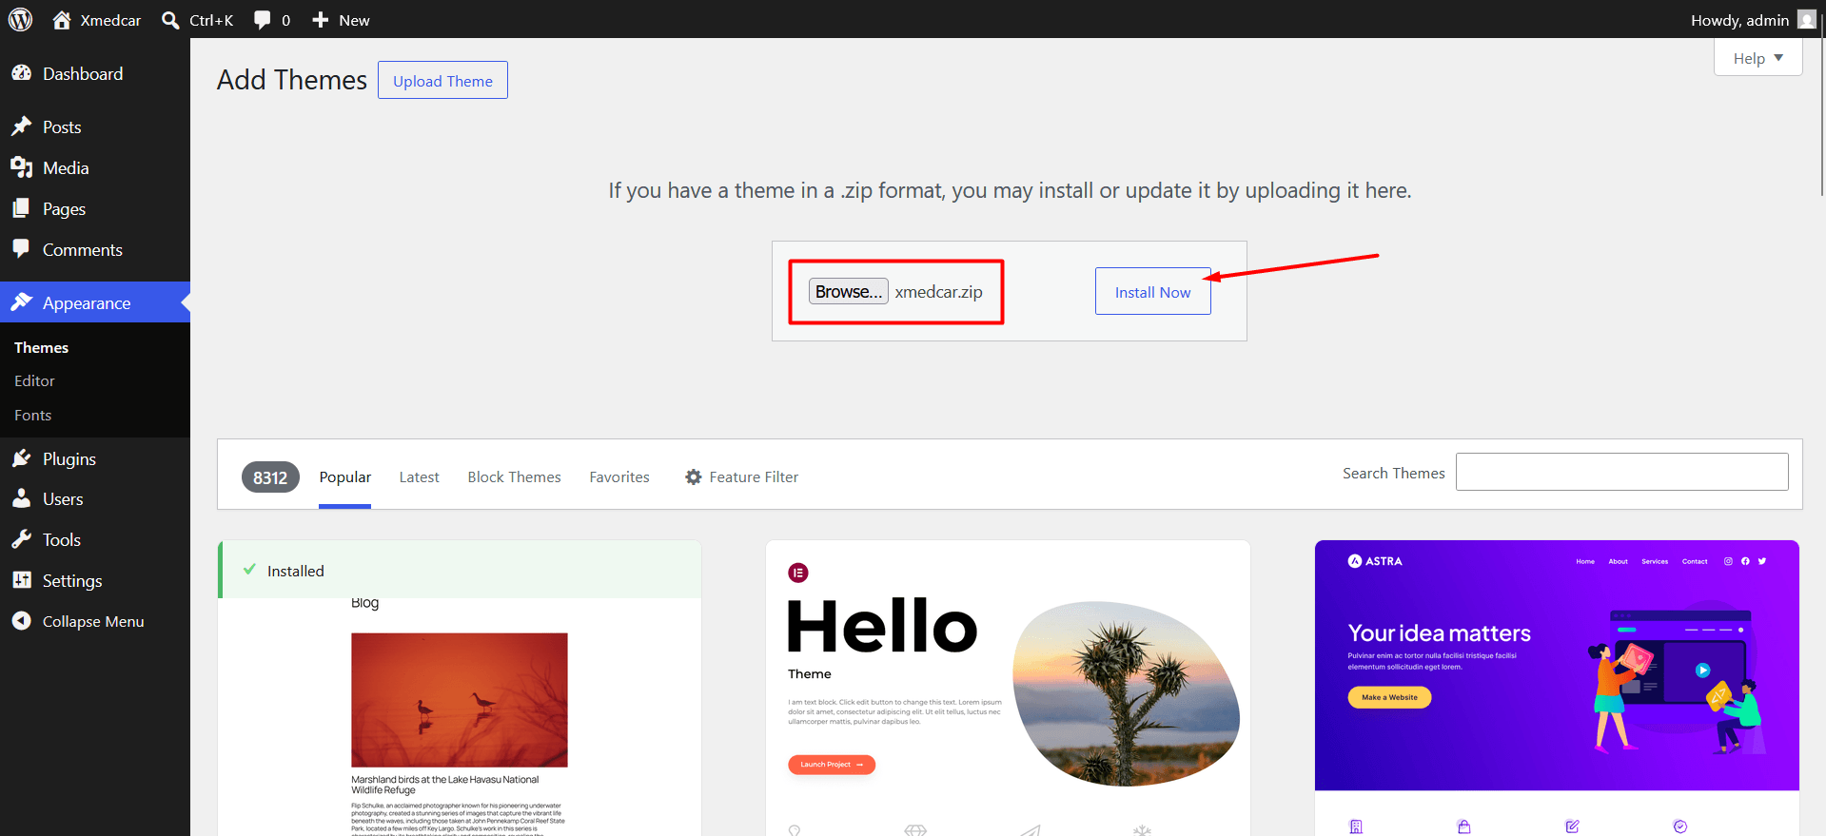1826x836 pixels.
Task: Switch to the Block Themes tab
Action: point(514,476)
